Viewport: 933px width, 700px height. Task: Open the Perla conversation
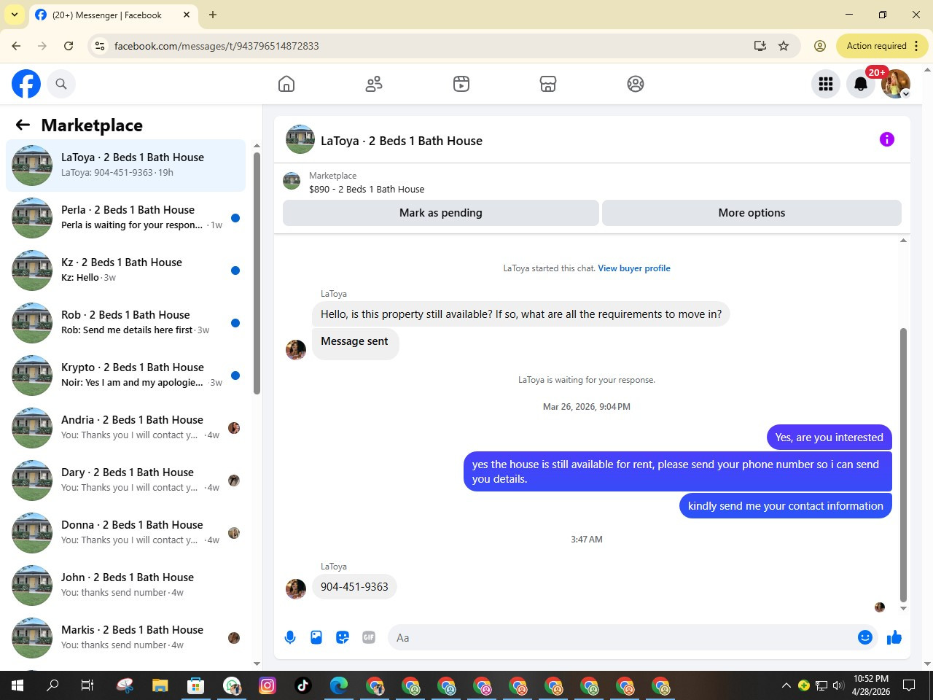point(125,218)
